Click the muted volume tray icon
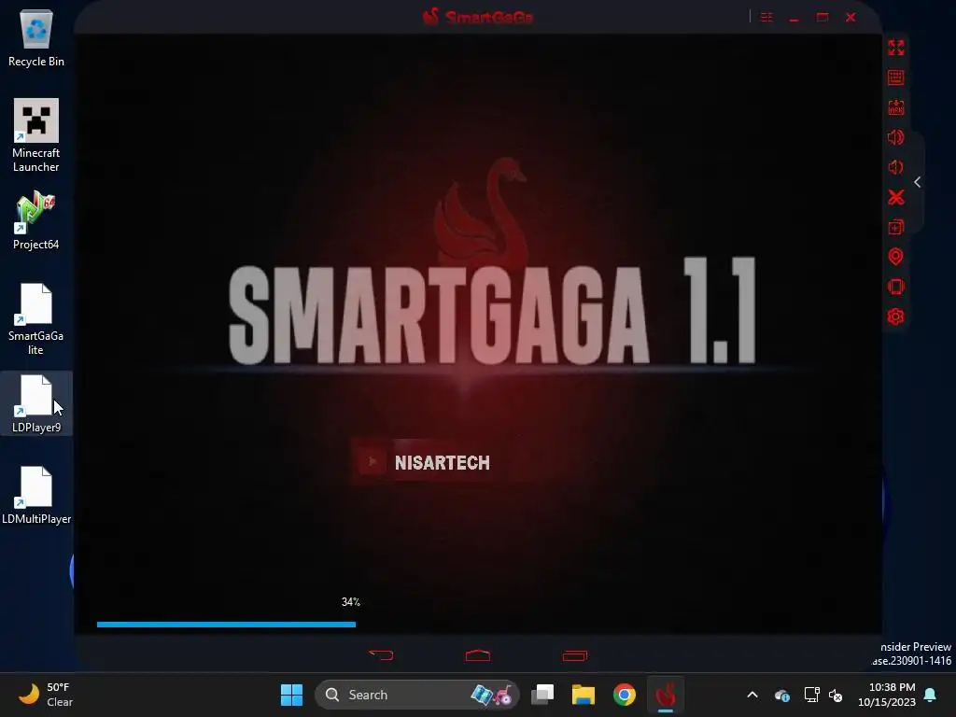The image size is (956, 717). click(836, 695)
